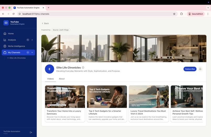
Task: Click the title Top 5 Tech Gadgets for a Smarter Lifestyle
Action: [105, 112]
